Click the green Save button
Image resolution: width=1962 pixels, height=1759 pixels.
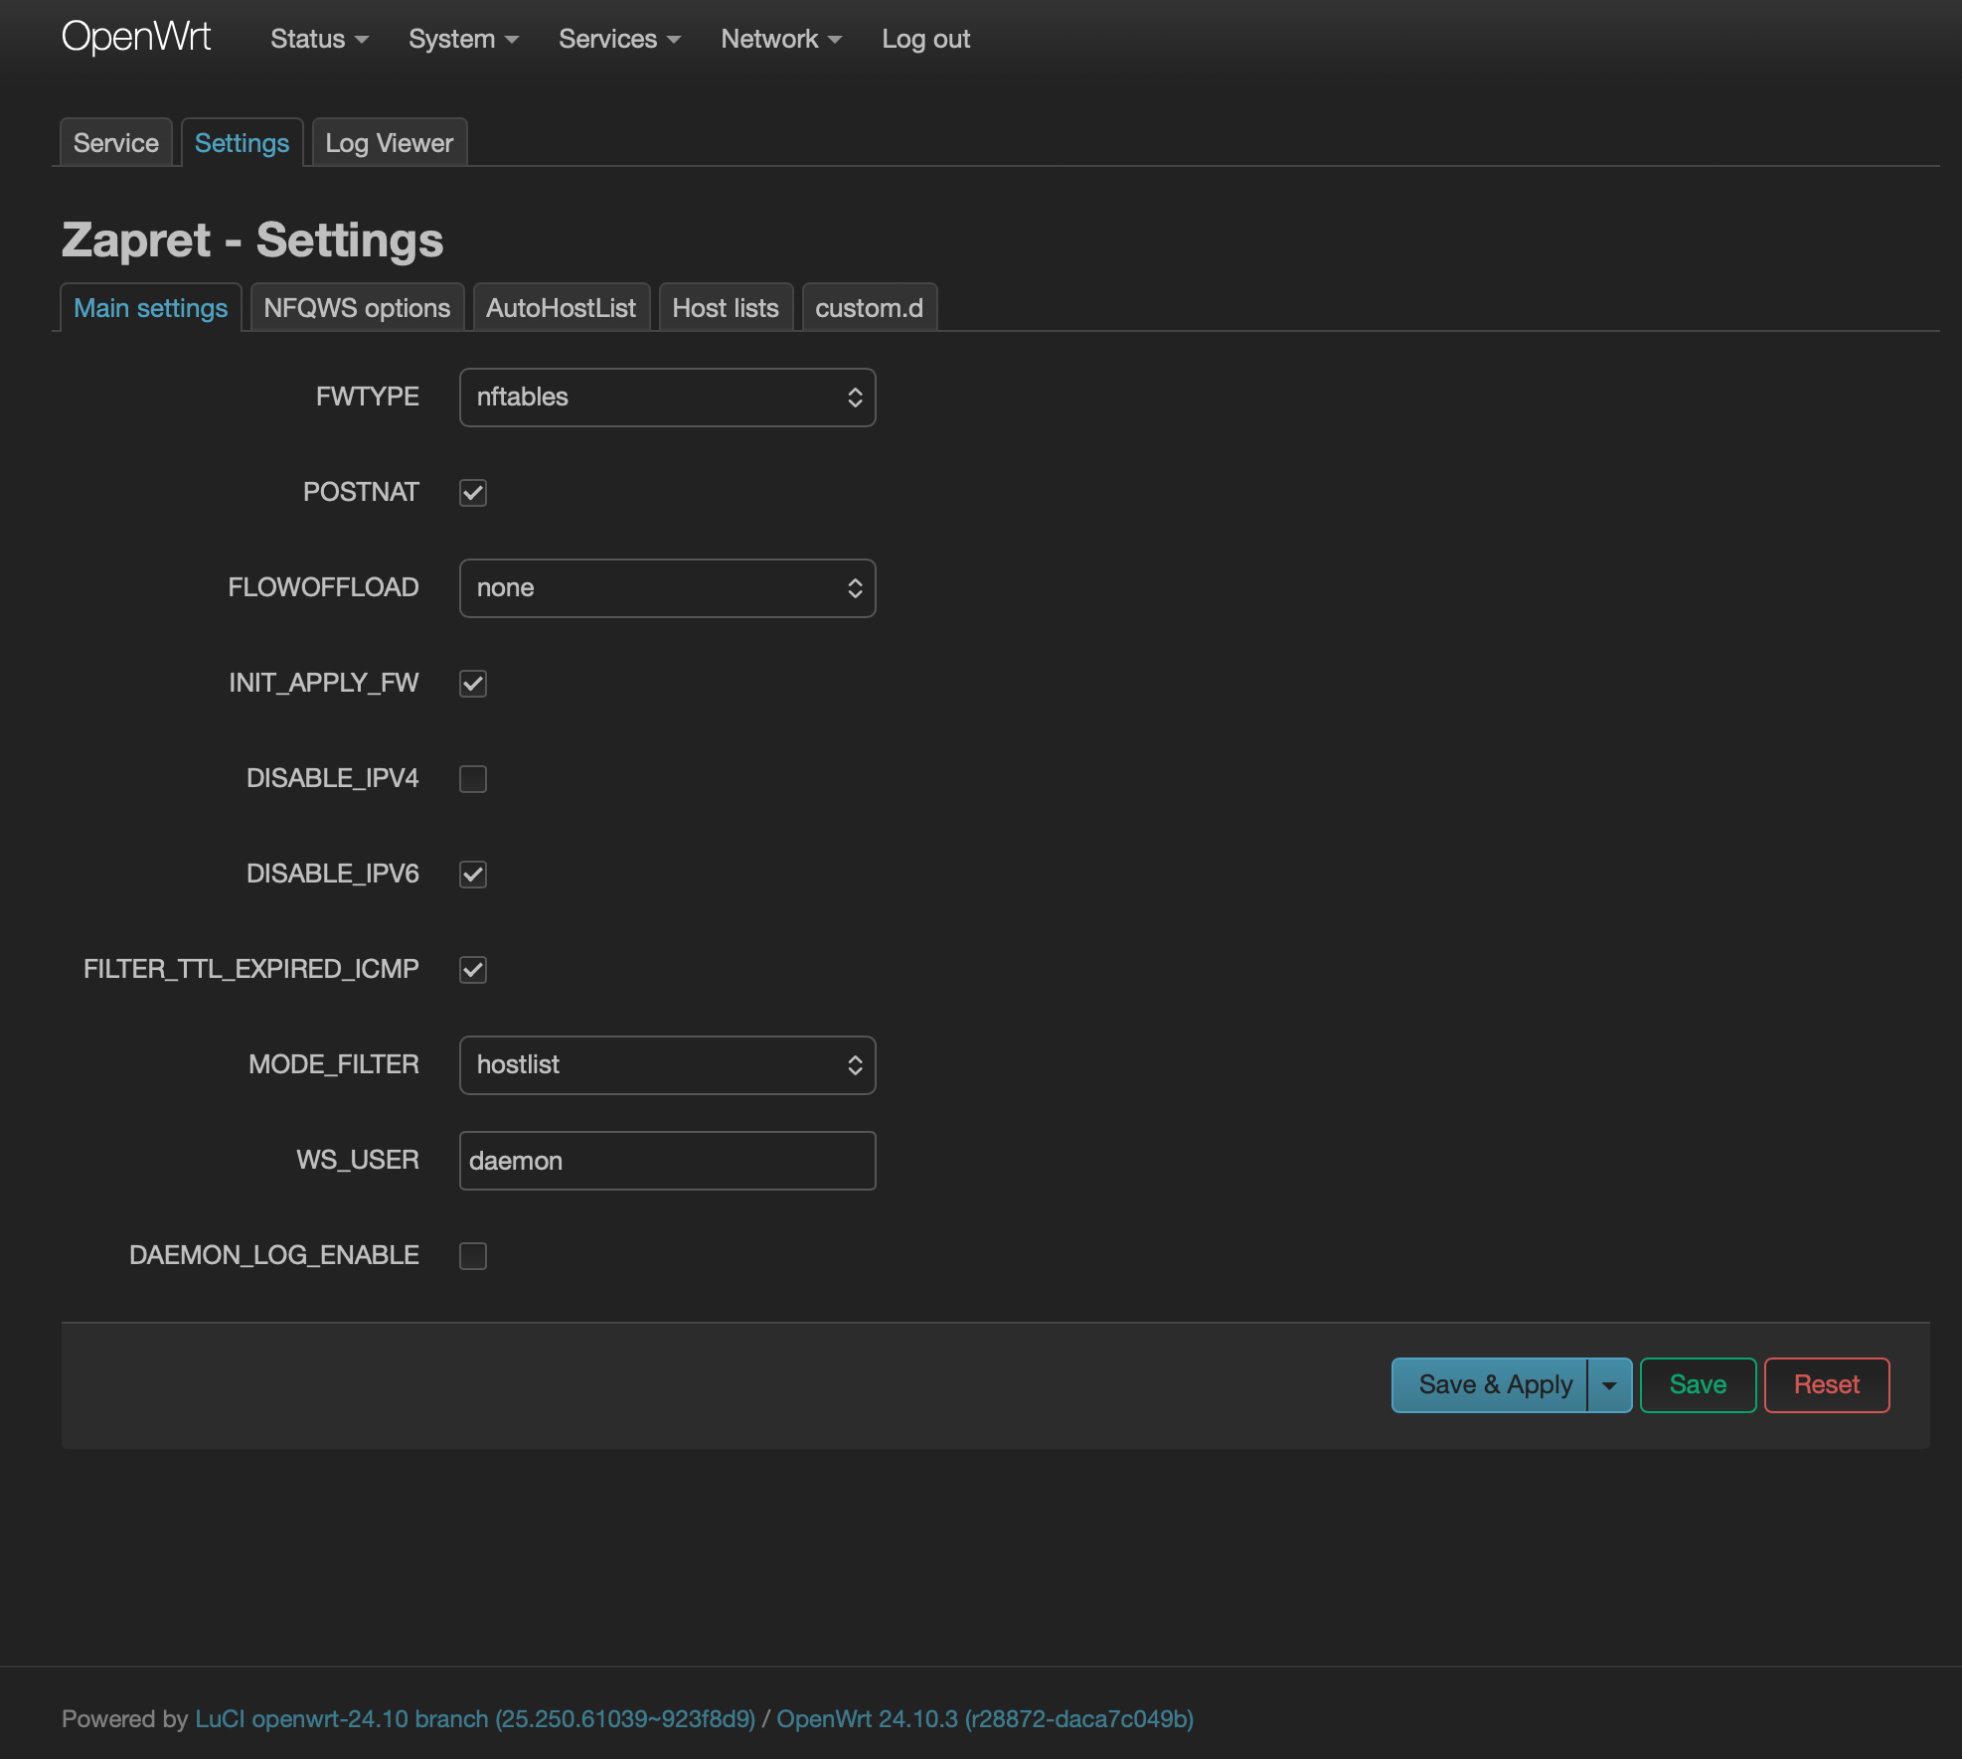pyautogui.click(x=1698, y=1384)
